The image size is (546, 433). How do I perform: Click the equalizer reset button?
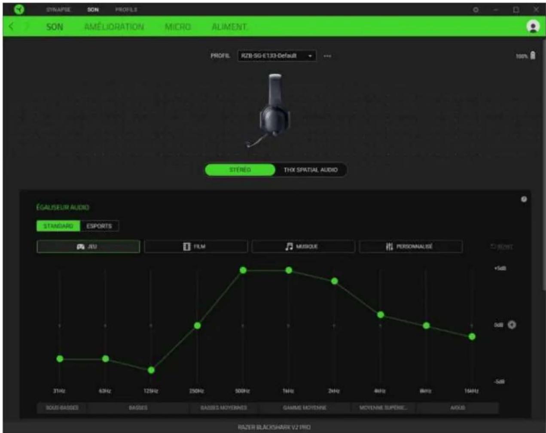tap(502, 247)
